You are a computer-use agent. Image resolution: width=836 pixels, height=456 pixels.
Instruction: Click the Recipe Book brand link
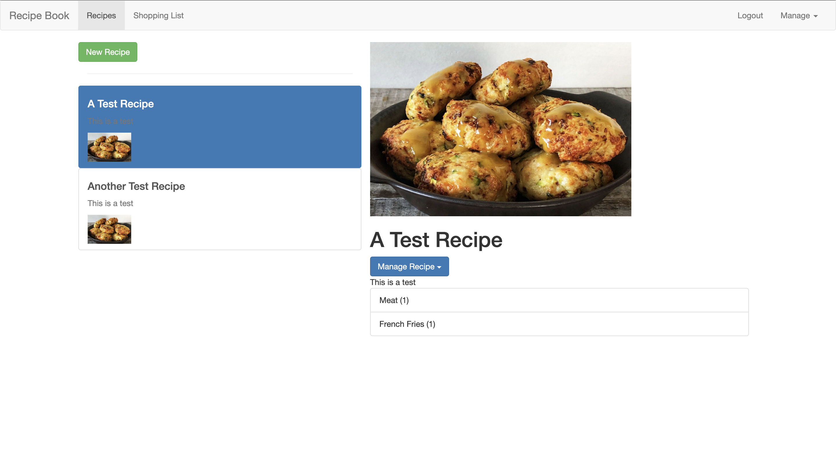point(39,16)
